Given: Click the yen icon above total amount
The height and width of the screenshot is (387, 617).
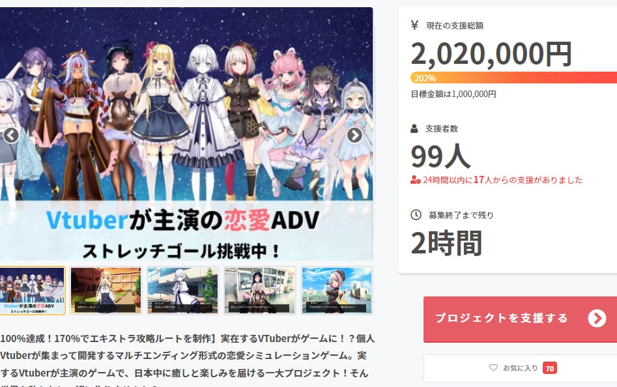Looking at the screenshot, I should pyautogui.click(x=414, y=25).
